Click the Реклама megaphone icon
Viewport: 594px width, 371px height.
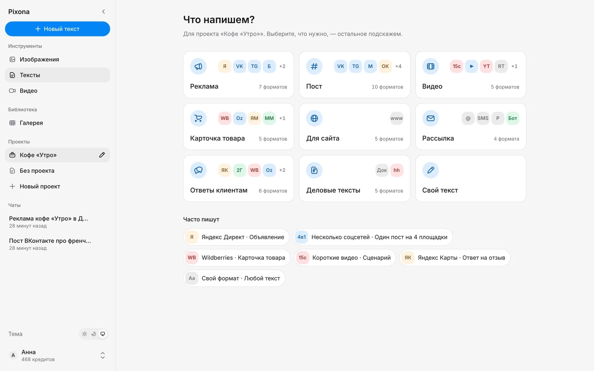point(198,66)
